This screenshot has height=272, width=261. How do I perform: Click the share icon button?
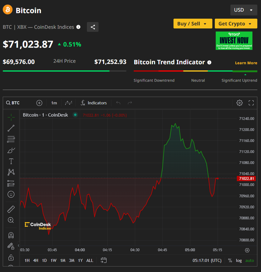(93, 27)
